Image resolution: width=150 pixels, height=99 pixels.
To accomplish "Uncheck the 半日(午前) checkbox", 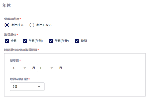I will click(x=25, y=41).
